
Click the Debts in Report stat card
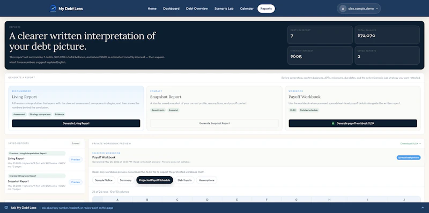tap(320, 35)
